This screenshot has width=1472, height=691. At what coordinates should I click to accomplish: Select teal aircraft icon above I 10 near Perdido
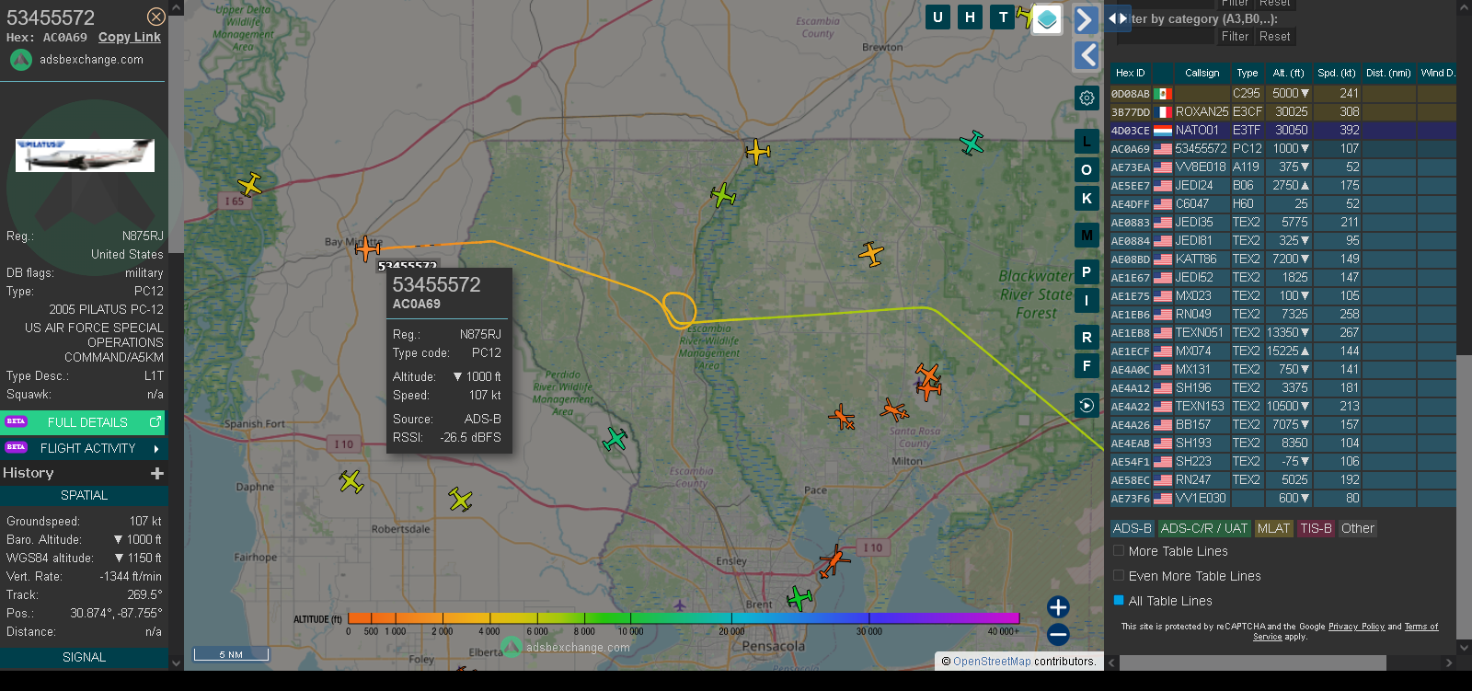tap(615, 439)
